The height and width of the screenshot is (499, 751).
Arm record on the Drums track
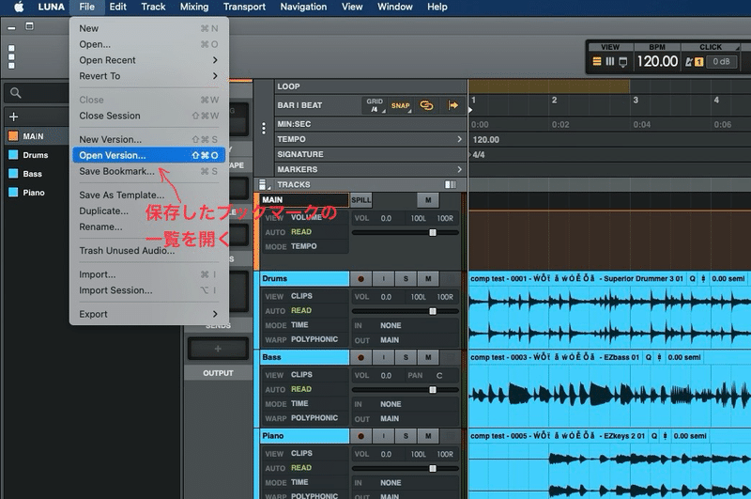coord(360,278)
